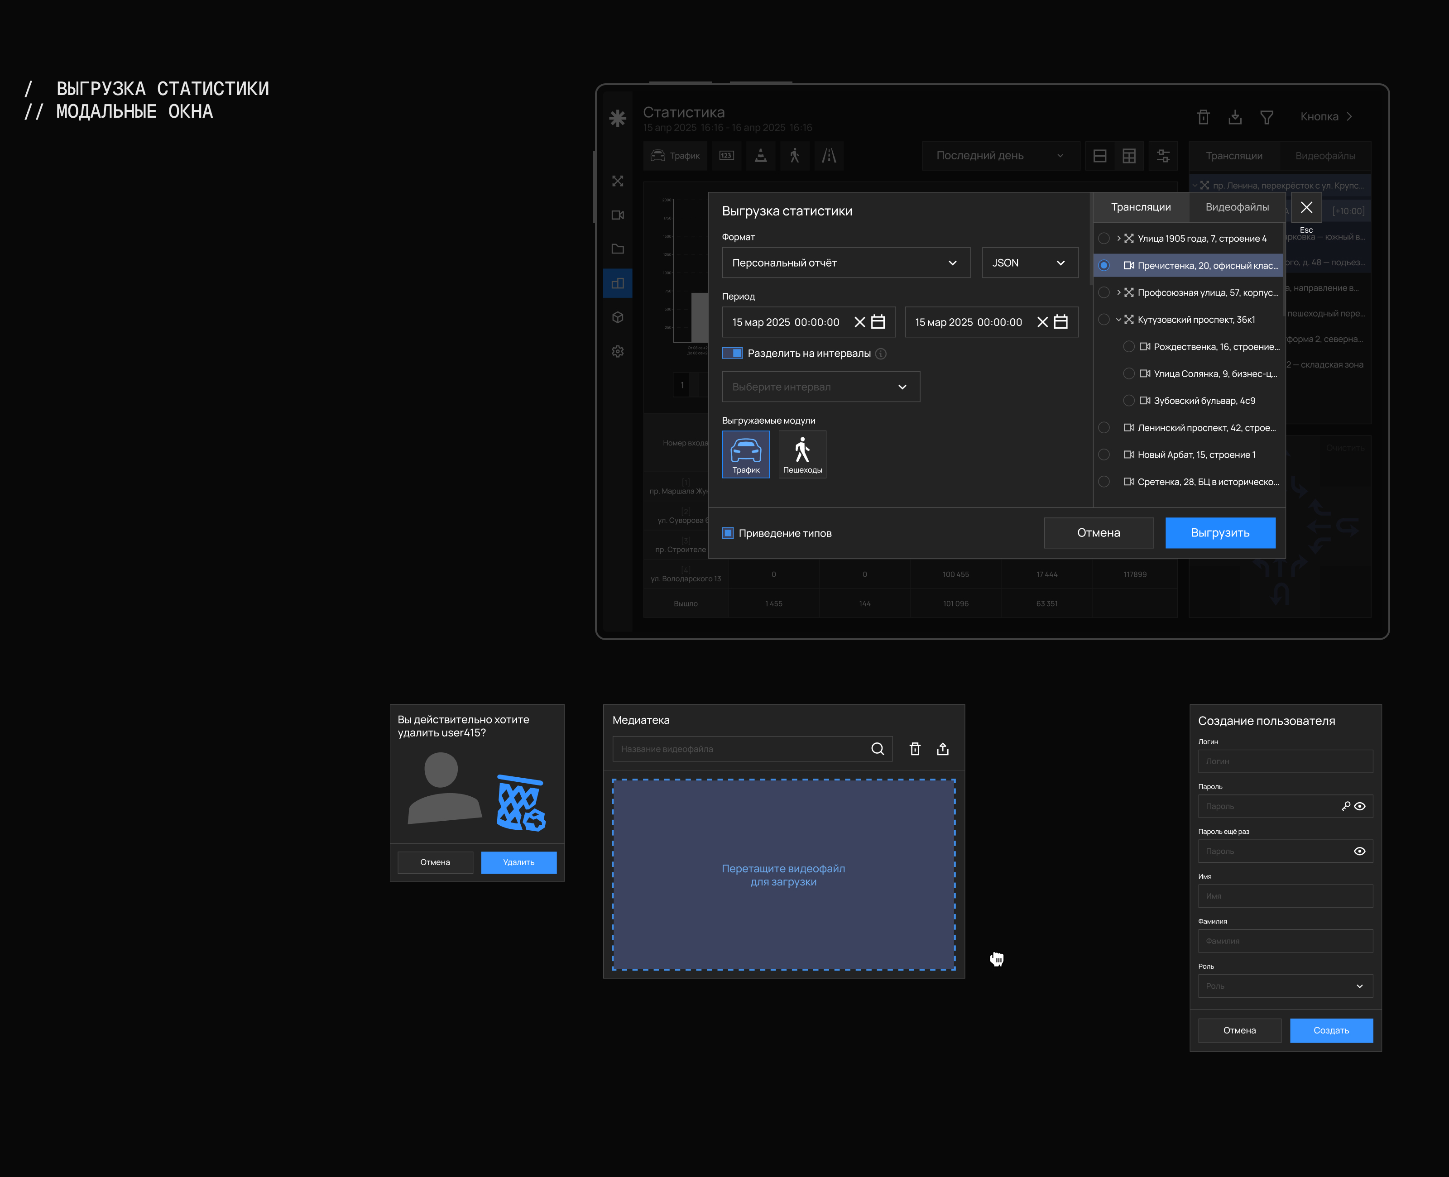Click the upload icon in Медиатека
Screen dimensions: 1449x1177
point(942,748)
